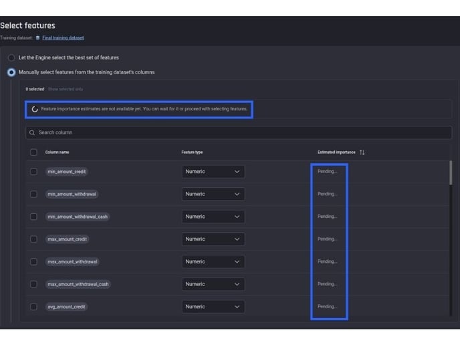Check the max_amount_withdrawal_cash row checkbox
This screenshot has height=345, width=460.
[33, 284]
